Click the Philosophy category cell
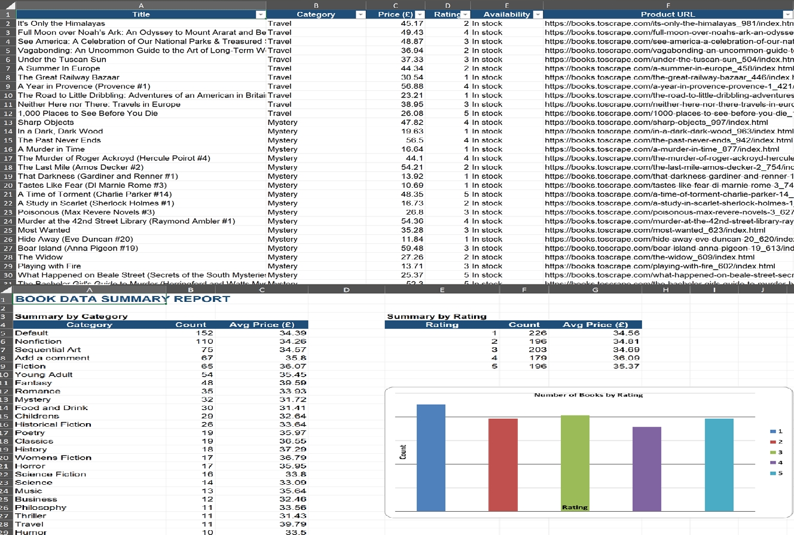This screenshot has width=794, height=535. point(89,508)
